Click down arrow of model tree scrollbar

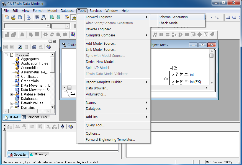click(x=53, y=107)
